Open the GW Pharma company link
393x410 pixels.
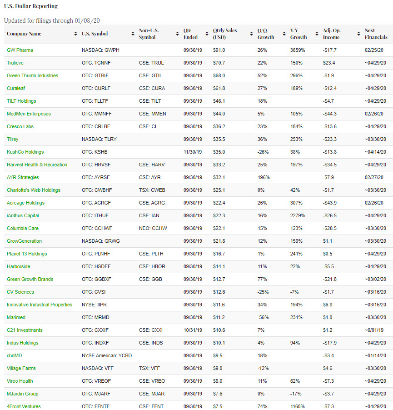tap(20, 50)
